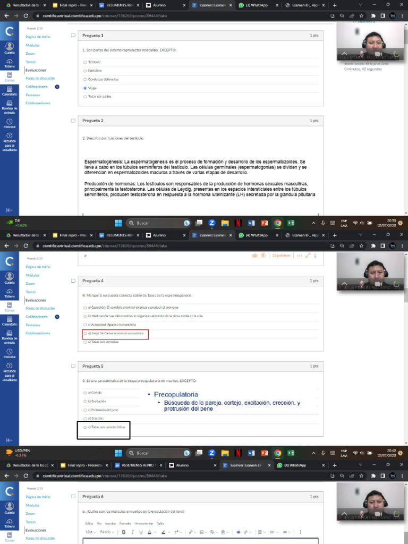Open image insert dropdown in Pregunta 6 toolbar
This screenshot has width=408, height=544.
[203, 532]
